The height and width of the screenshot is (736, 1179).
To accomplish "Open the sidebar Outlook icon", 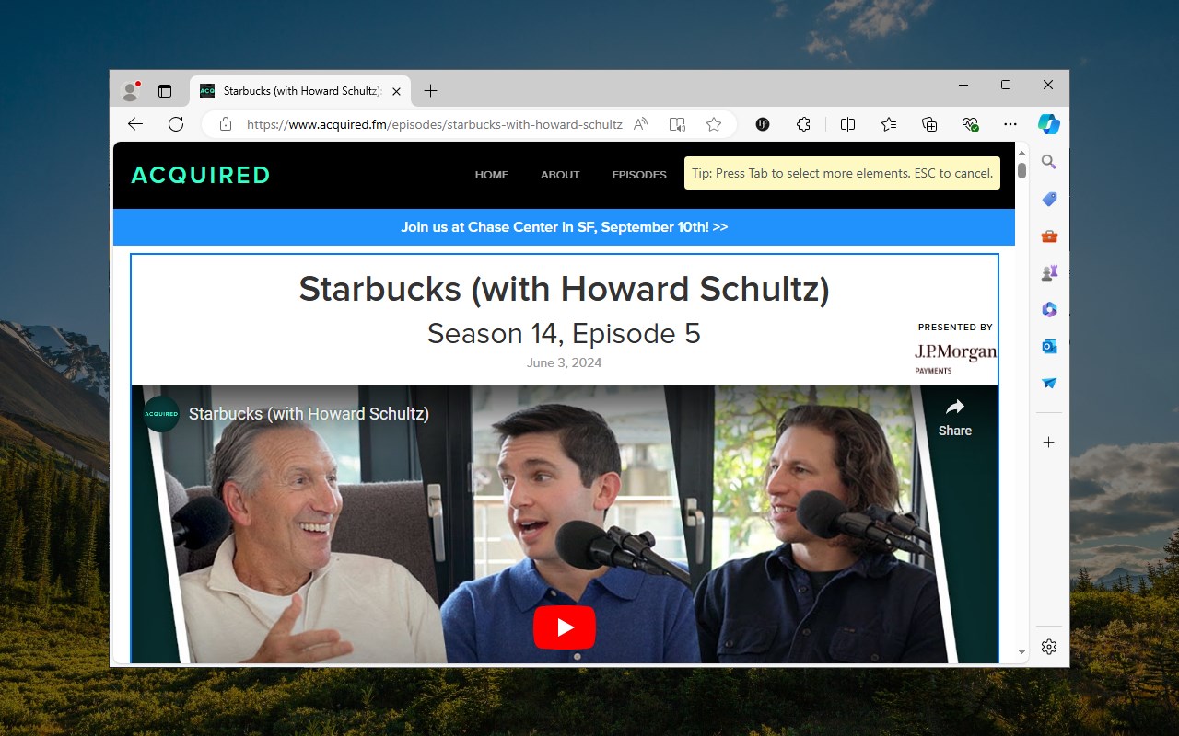I will (x=1049, y=347).
